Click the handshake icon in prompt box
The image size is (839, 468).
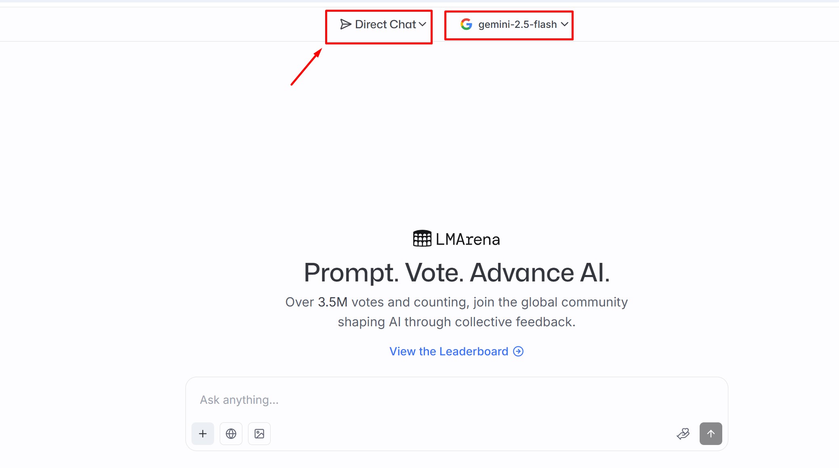click(683, 434)
